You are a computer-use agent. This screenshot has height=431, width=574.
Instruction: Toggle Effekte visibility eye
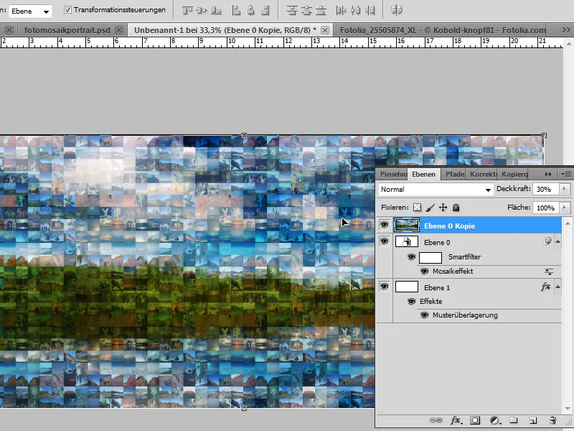411,301
